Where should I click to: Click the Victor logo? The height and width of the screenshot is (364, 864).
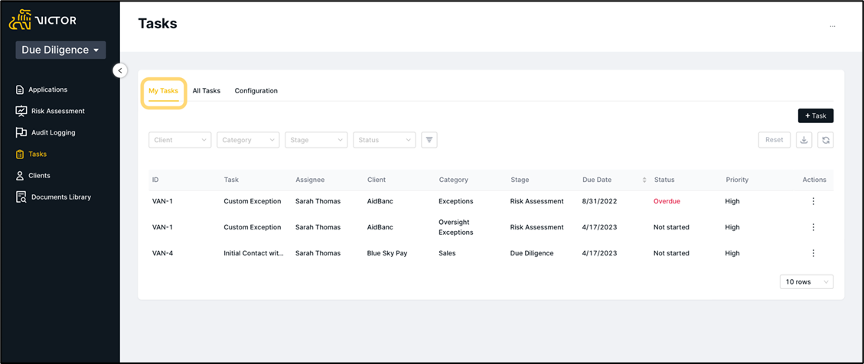click(x=43, y=21)
